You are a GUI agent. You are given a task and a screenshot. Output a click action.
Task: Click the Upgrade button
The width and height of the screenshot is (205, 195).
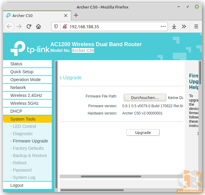pos(143,132)
